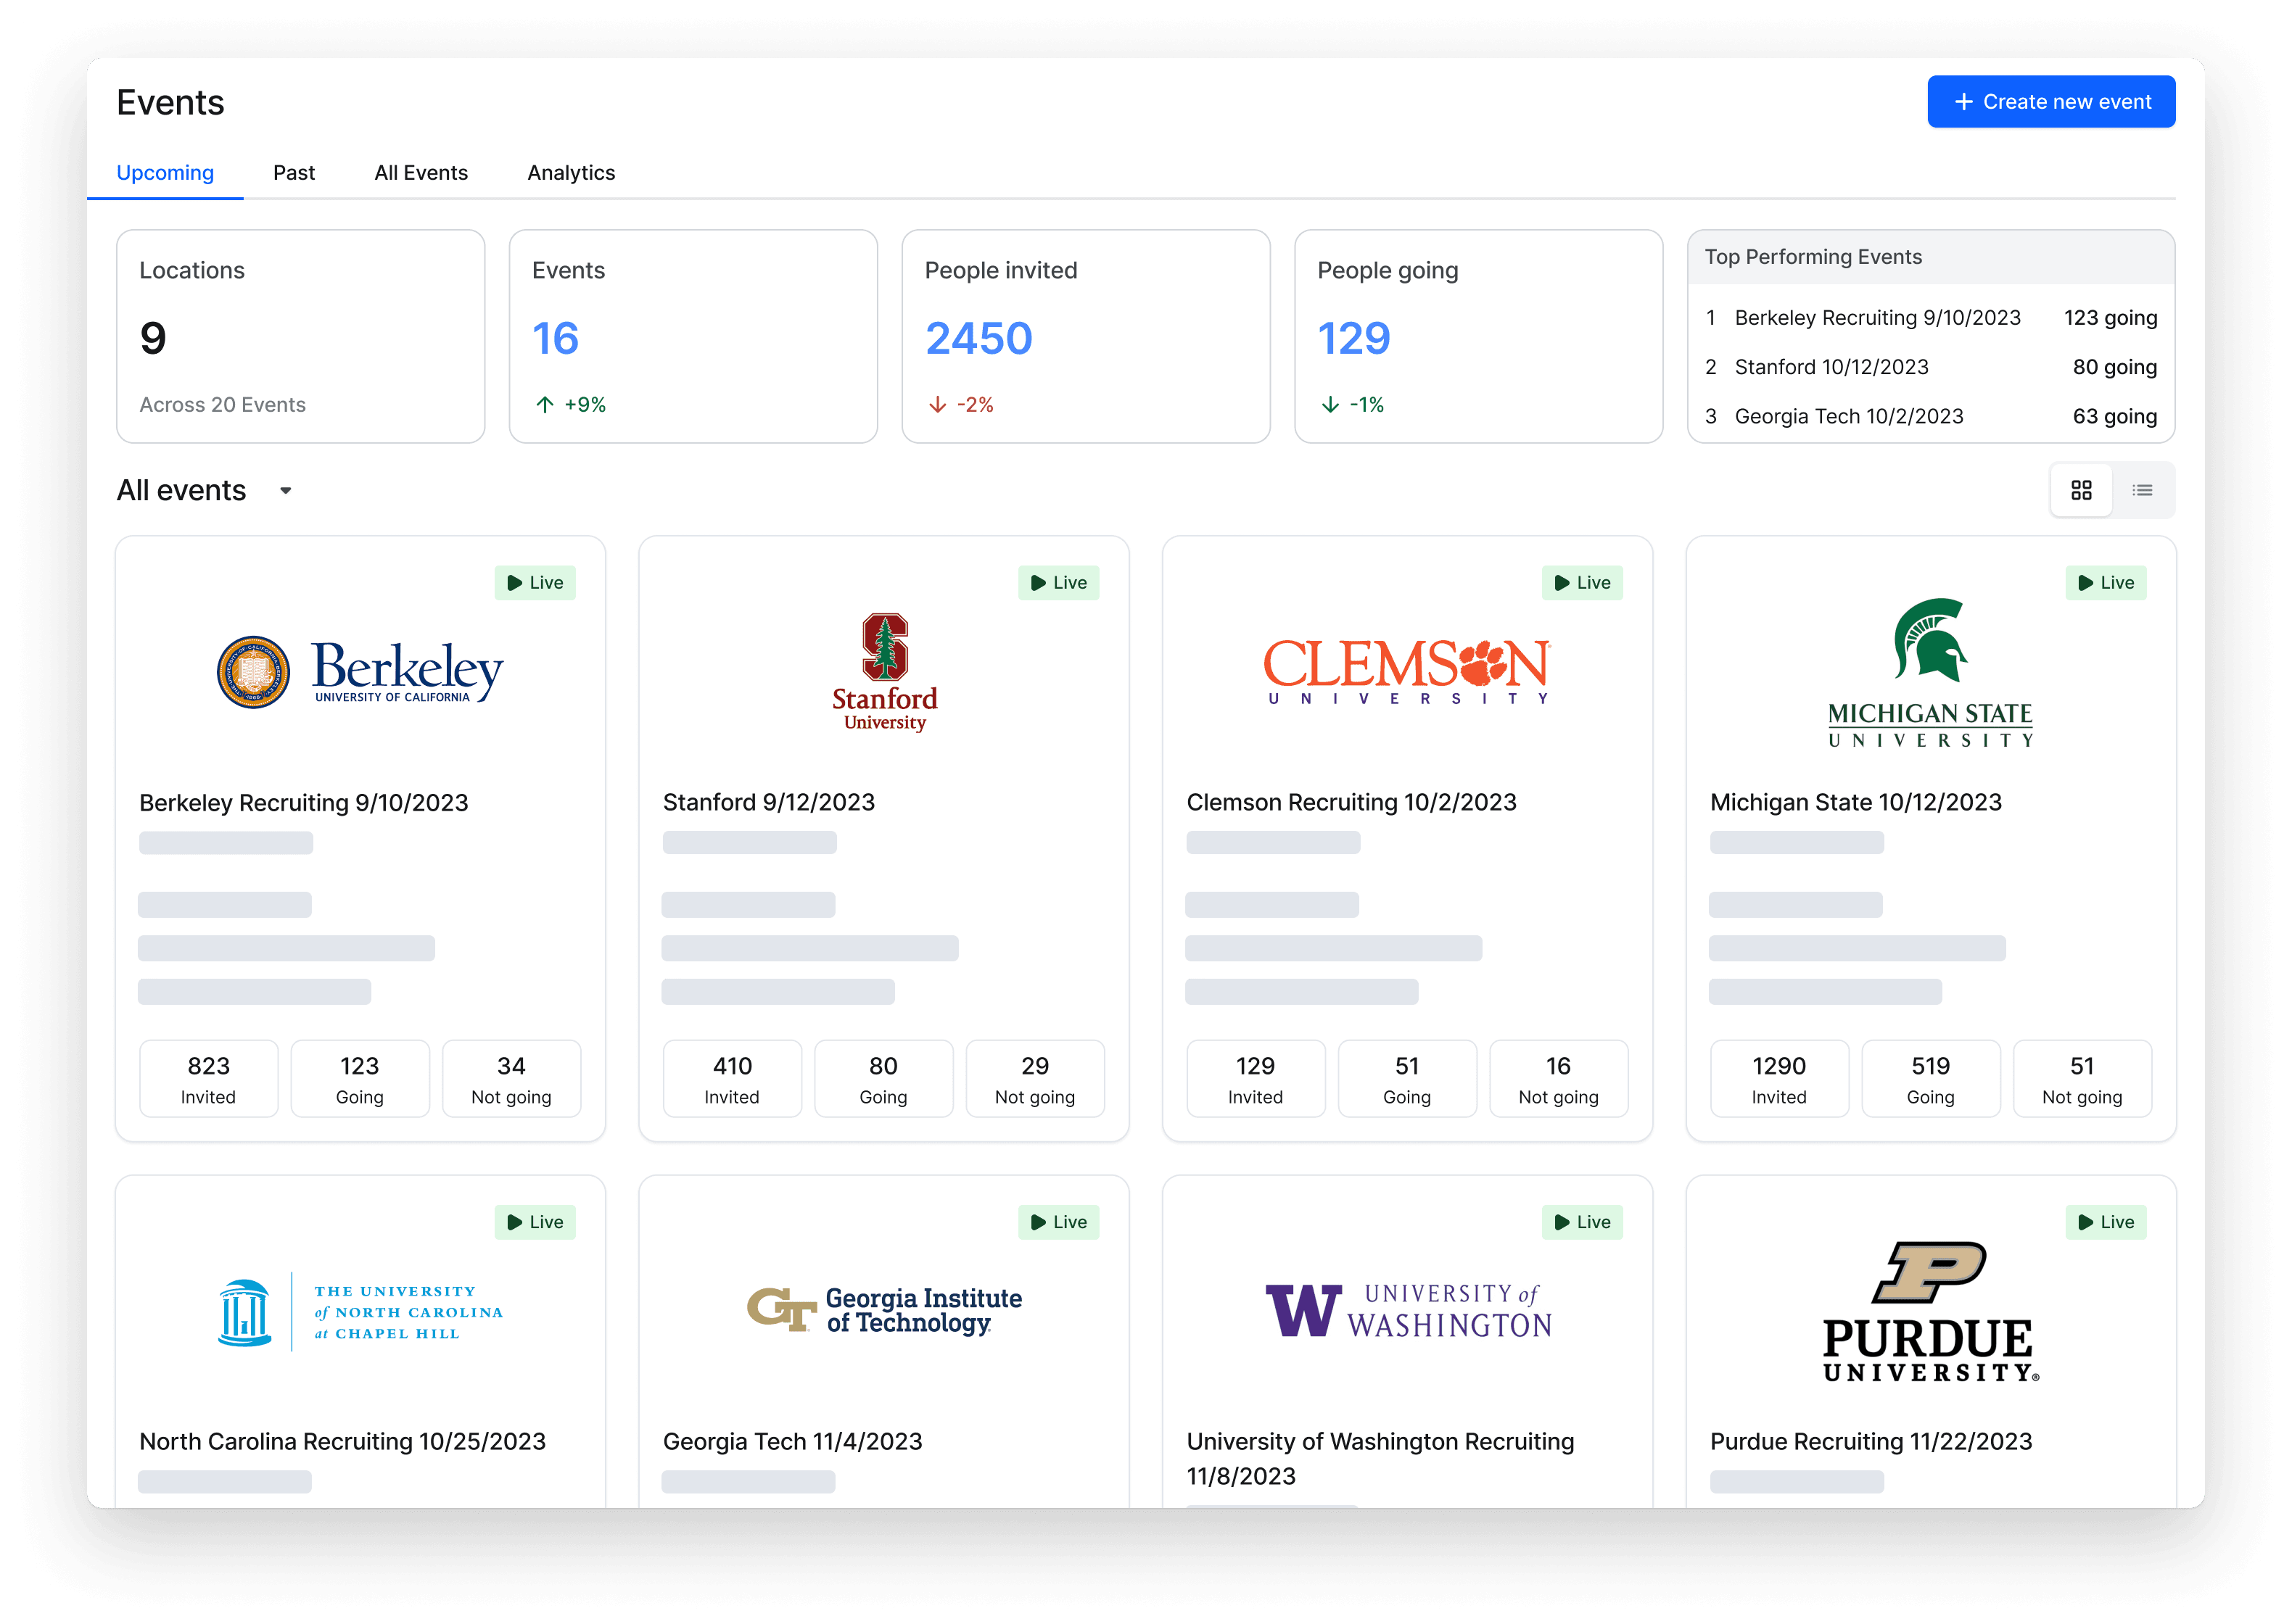The width and height of the screenshot is (2292, 1624).
Task: Switch to list view icon
Action: pyautogui.click(x=2142, y=490)
